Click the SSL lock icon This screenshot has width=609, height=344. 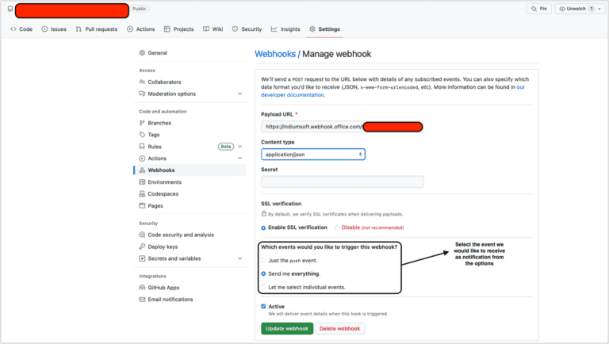coord(264,213)
